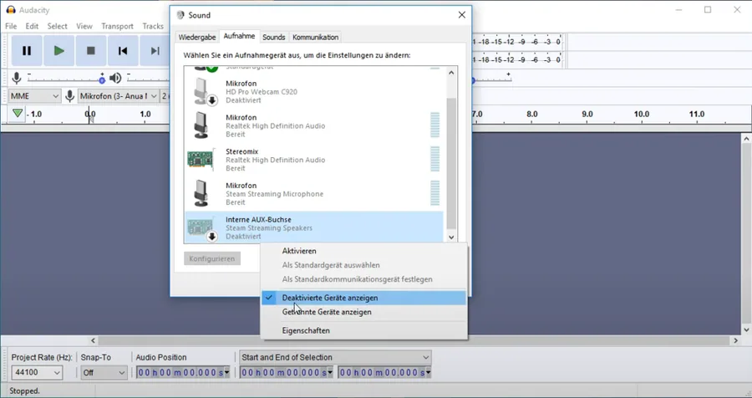752x398 pixels.
Task: Open the Edit menu
Action: click(x=32, y=26)
